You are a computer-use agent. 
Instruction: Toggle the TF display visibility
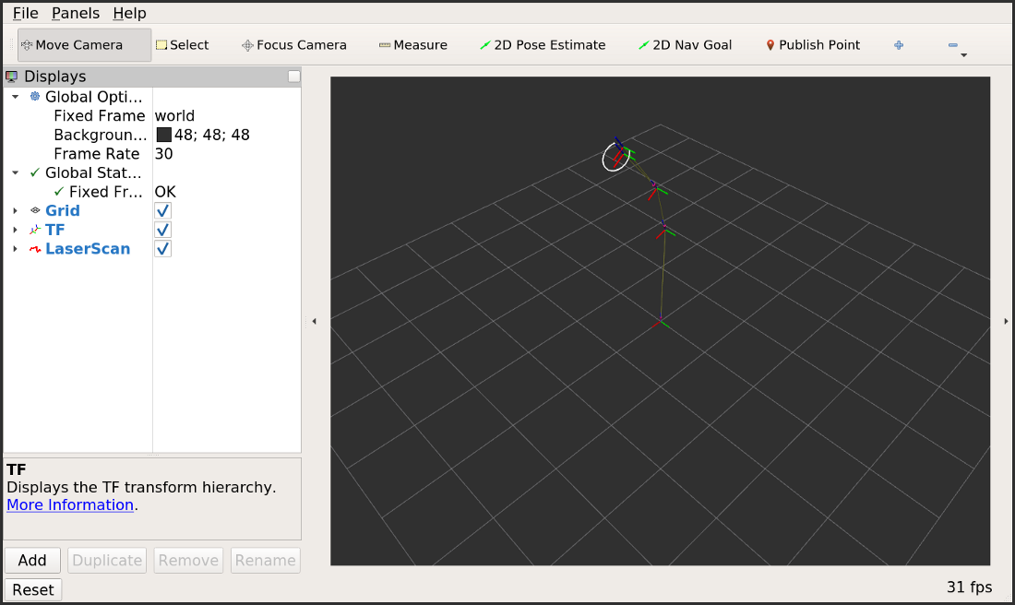[162, 230]
